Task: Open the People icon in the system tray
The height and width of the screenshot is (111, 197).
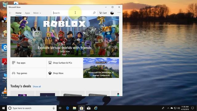Action: (163, 108)
